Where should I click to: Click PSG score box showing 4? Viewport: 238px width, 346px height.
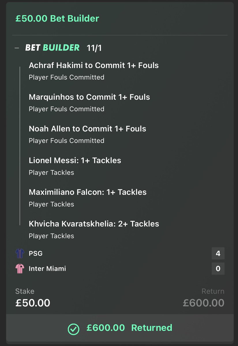click(218, 253)
